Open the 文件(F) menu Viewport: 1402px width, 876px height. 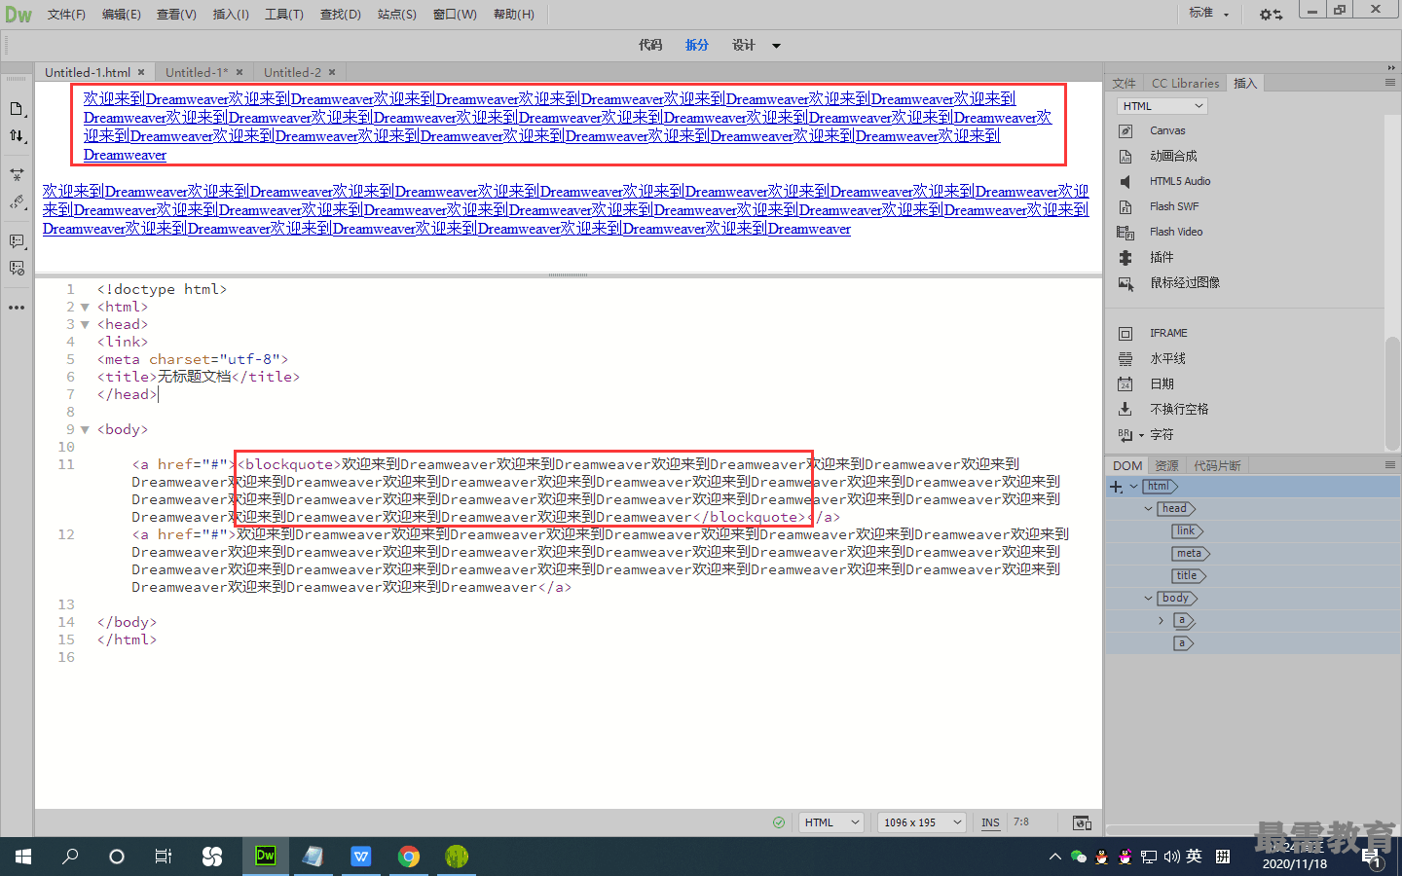pyautogui.click(x=66, y=15)
